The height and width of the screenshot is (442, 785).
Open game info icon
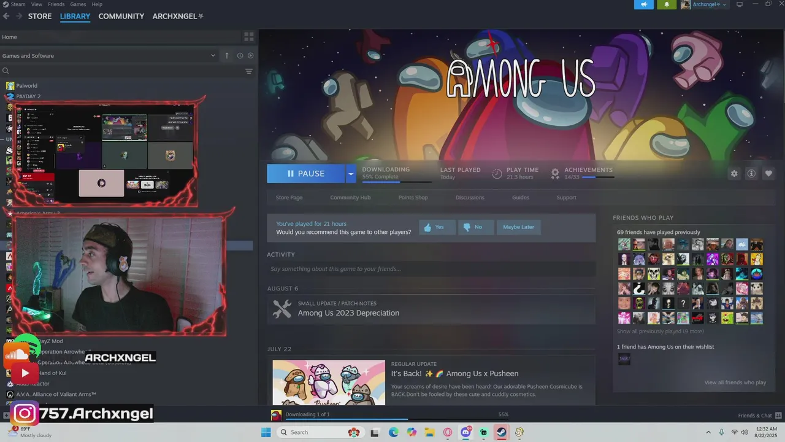click(751, 174)
